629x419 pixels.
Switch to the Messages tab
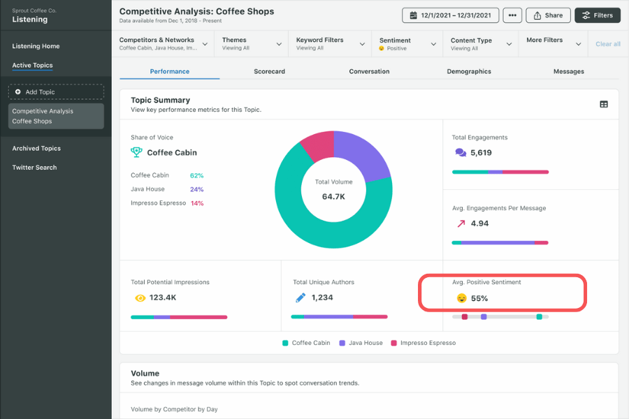pos(569,71)
